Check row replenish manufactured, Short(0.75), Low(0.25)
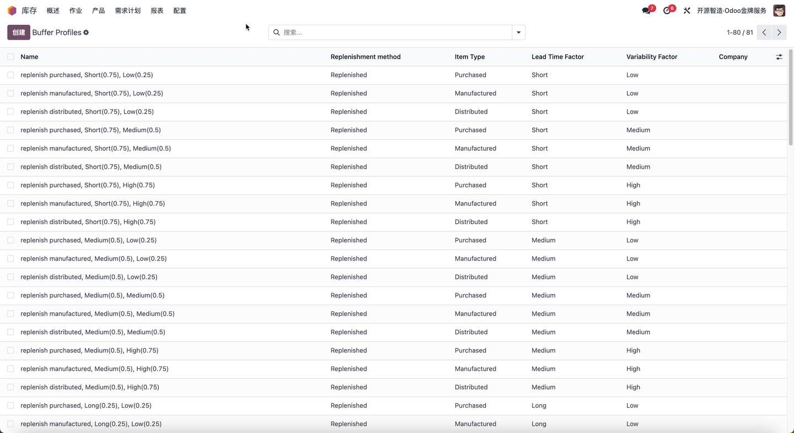Screen dimensions: 794x433 coord(10,93)
